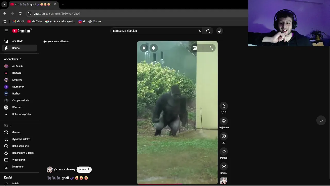Open the 'd' bookmark
Viewport: 330px width, 186px height.
coord(82,21)
